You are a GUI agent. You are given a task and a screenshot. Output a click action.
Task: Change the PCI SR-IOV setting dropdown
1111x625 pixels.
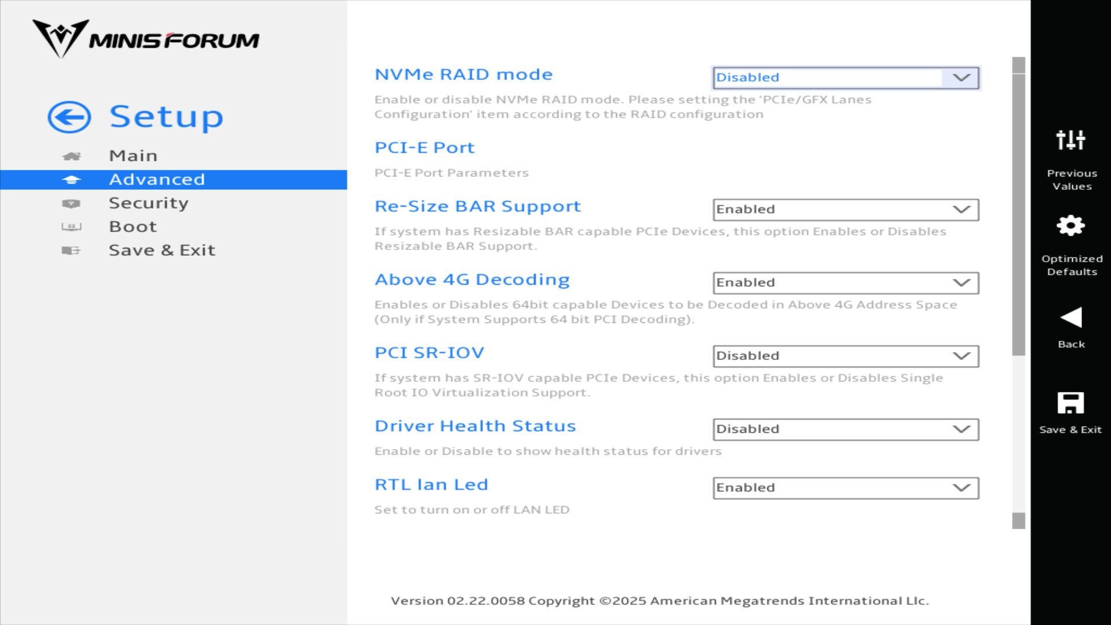[845, 356]
